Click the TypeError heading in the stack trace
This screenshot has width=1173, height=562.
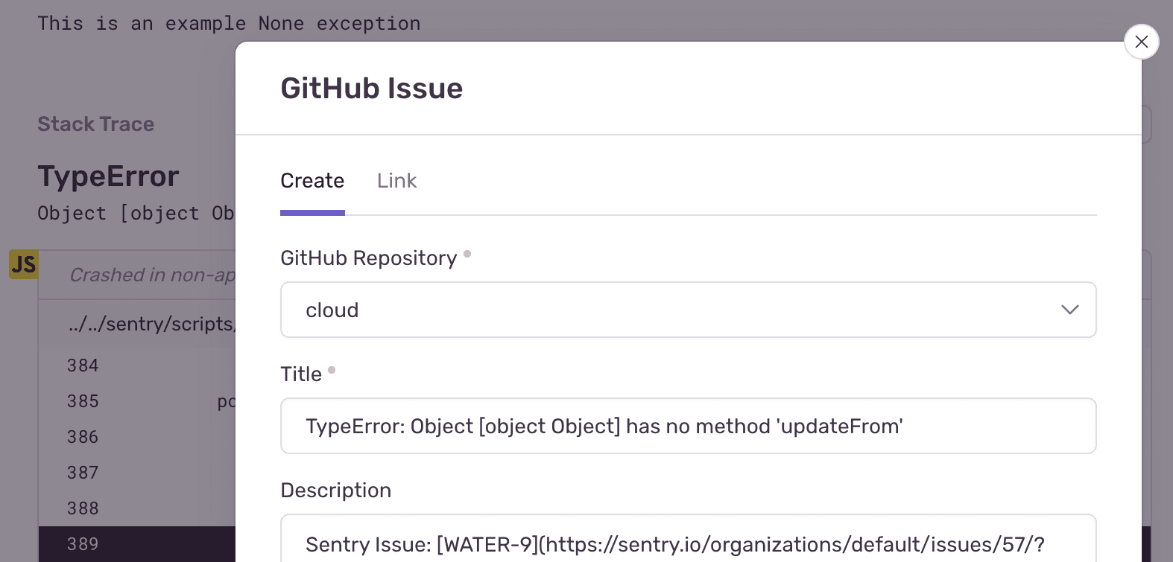pyautogui.click(x=108, y=176)
